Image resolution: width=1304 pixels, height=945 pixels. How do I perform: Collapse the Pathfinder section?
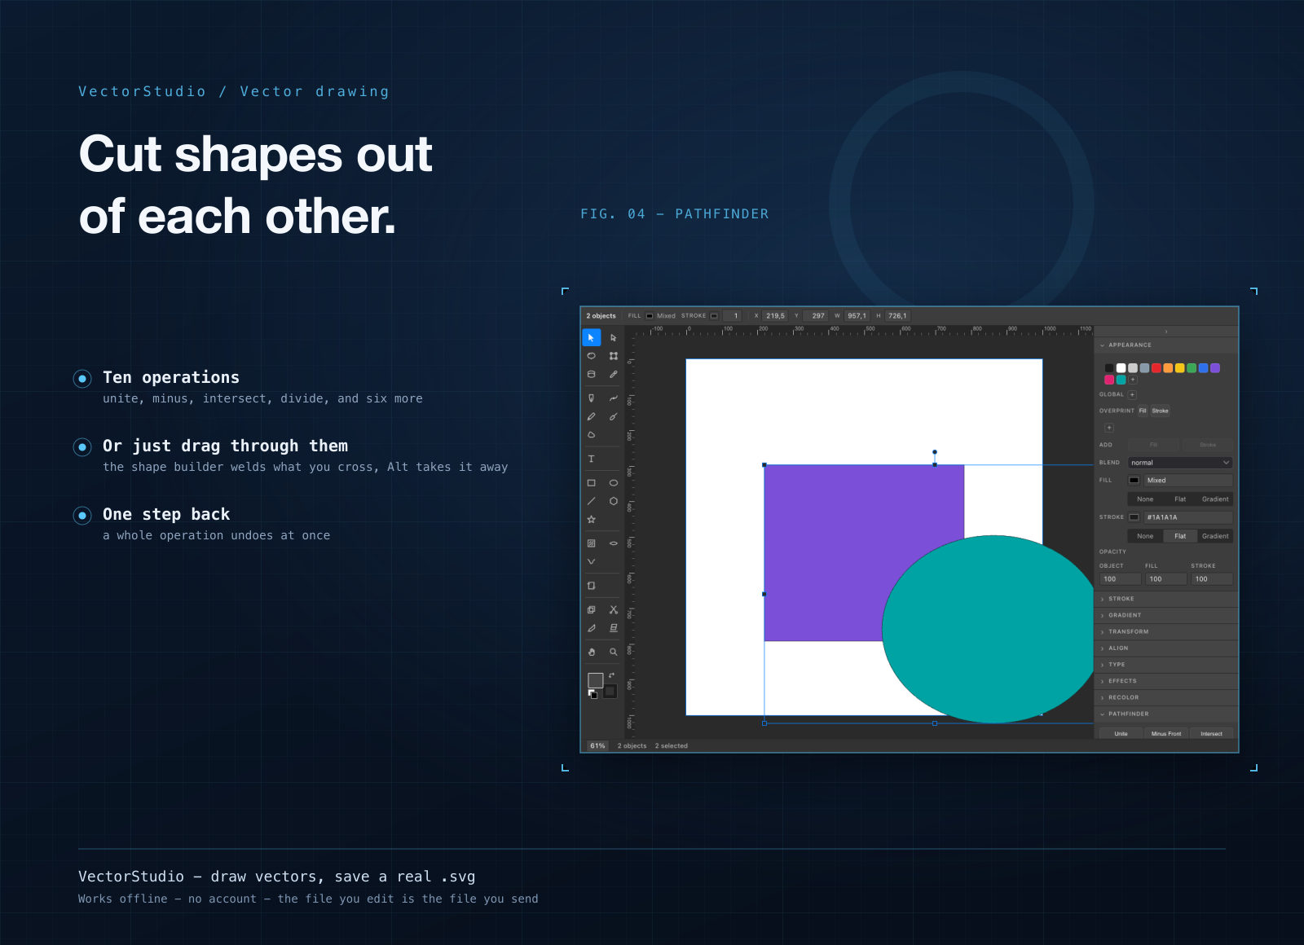click(1166, 714)
